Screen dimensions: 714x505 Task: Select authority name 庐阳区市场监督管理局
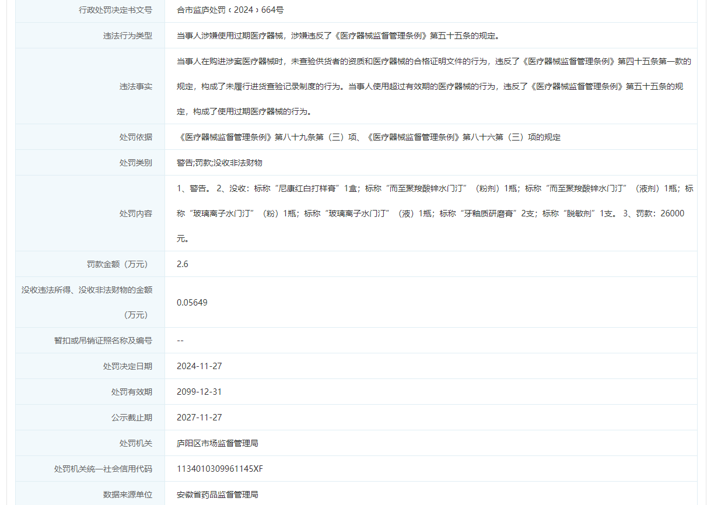pos(218,443)
